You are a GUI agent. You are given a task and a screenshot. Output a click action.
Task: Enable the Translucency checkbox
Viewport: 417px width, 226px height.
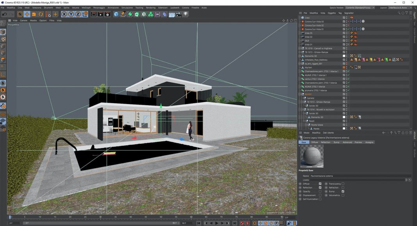tap(343, 184)
